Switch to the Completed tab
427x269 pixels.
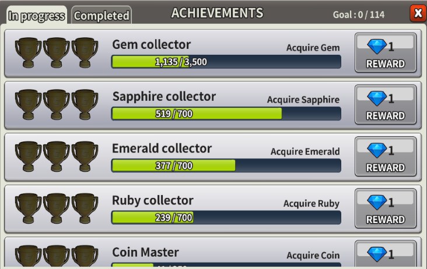[x=101, y=15]
